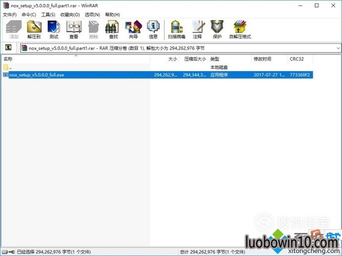Click the 2017-07-27 modified date cell
Image resolution: width=342 pixels, height=256 pixels.
click(x=269, y=75)
